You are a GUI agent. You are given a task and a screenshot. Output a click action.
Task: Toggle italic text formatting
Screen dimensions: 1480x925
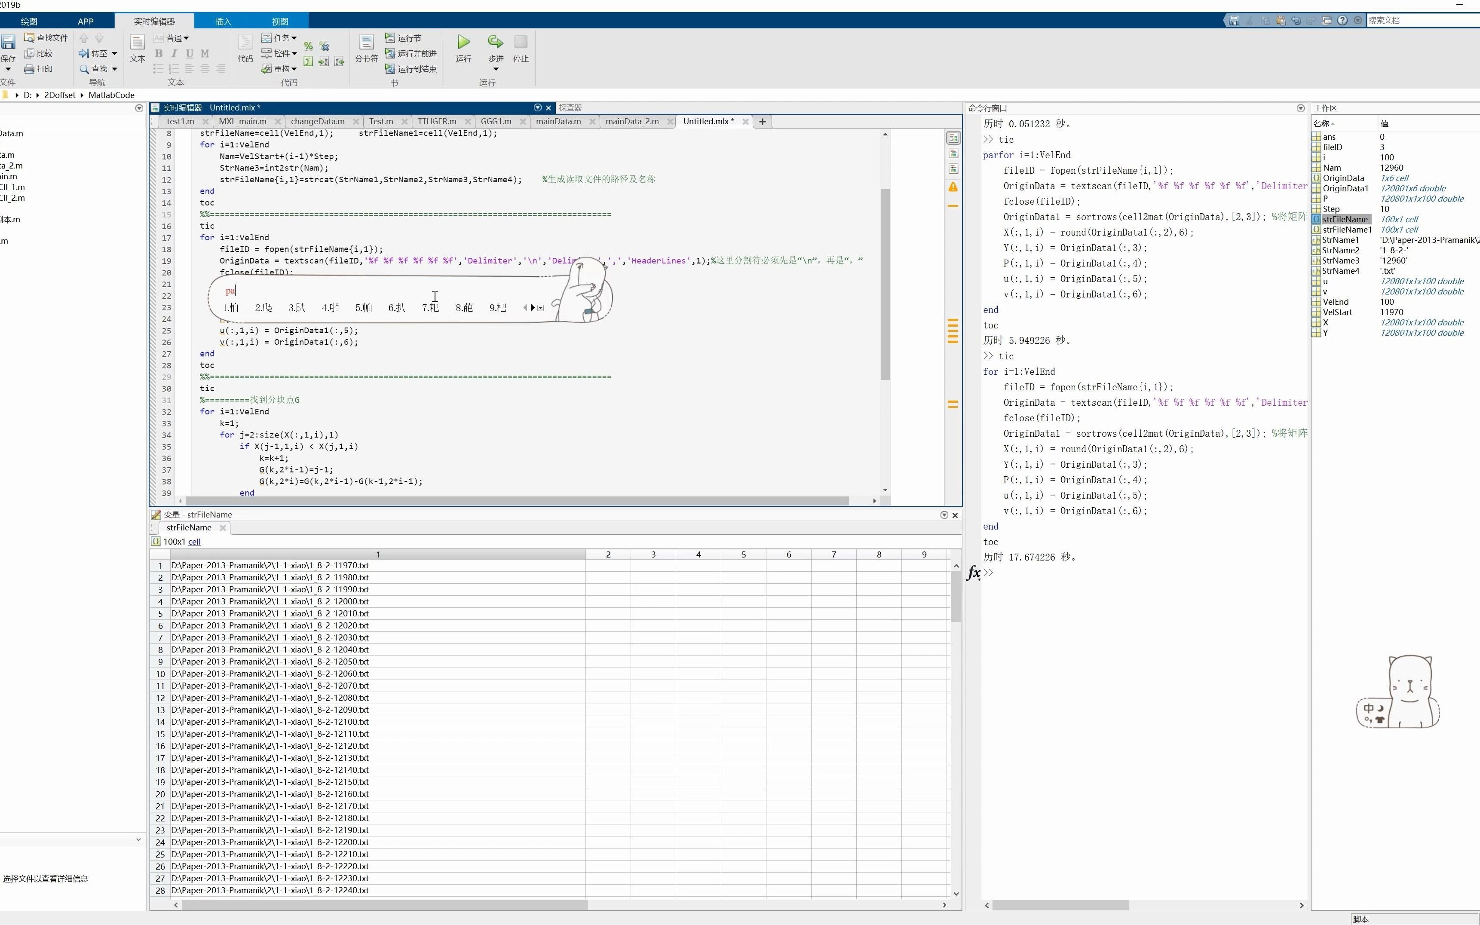pos(174,54)
